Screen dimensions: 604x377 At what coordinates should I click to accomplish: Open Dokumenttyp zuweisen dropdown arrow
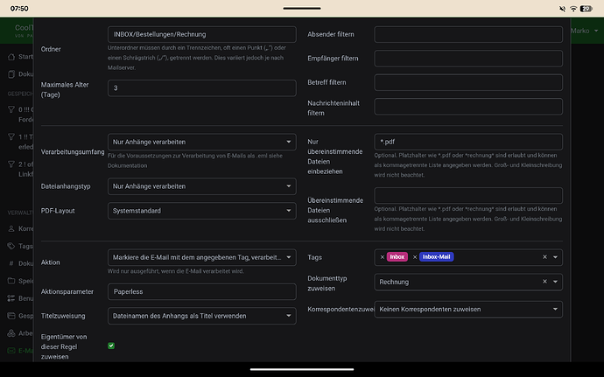[555, 282]
